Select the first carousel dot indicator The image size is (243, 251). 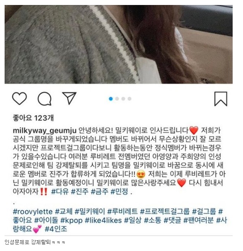[111, 99]
